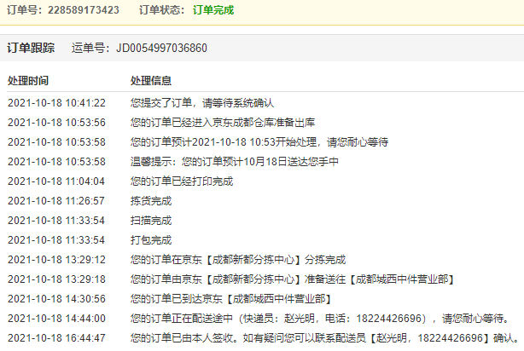The height and width of the screenshot is (351, 524).
Task: Click timestamp 2021-10-18 13:29:12
Action: 56,260
